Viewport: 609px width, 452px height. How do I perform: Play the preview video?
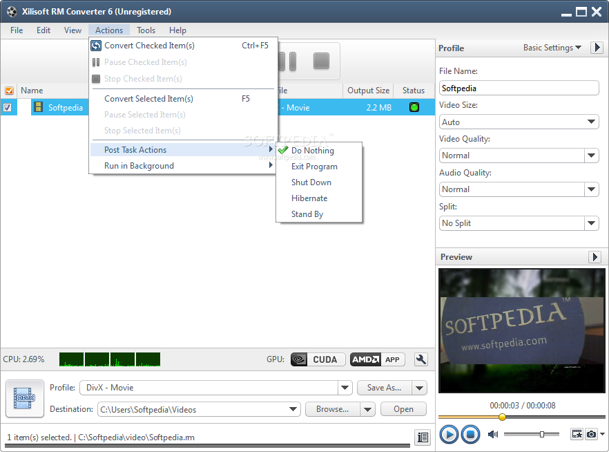(x=449, y=435)
